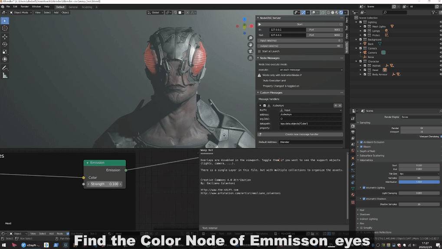Open Item tab in sidebar
The height and width of the screenshot is (249, 442).
click(347, 20)
